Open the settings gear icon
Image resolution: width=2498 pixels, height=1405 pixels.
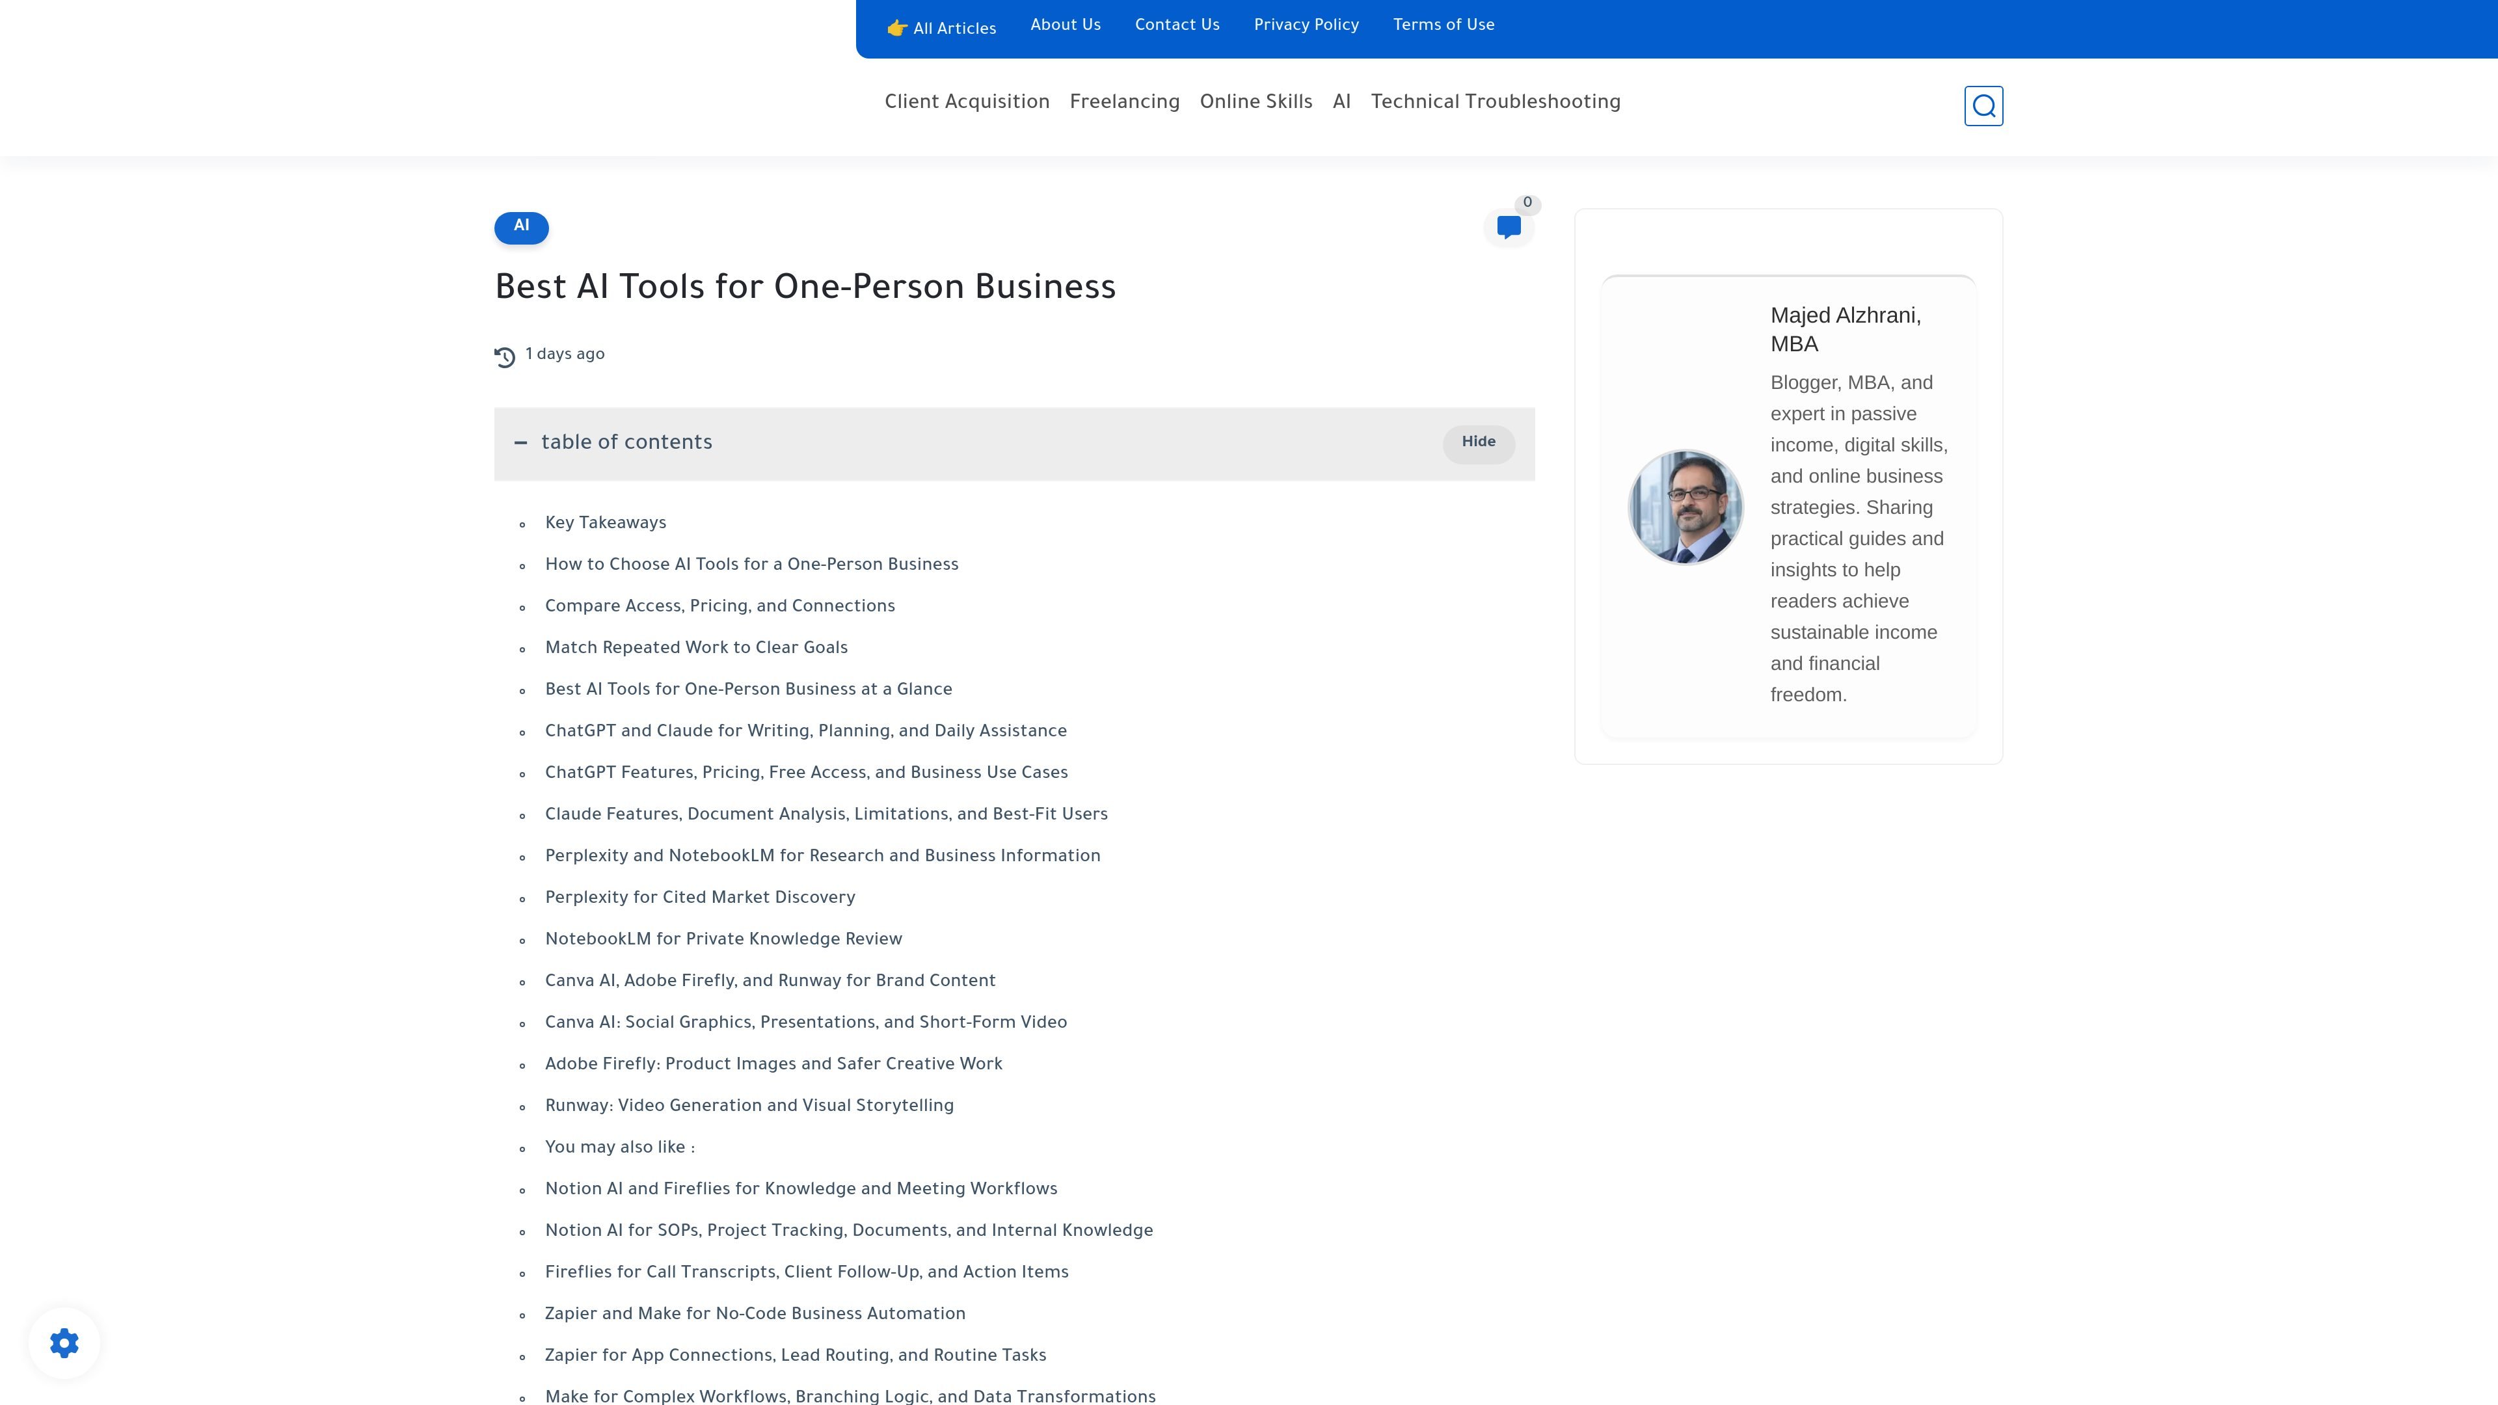[64, 1343]
